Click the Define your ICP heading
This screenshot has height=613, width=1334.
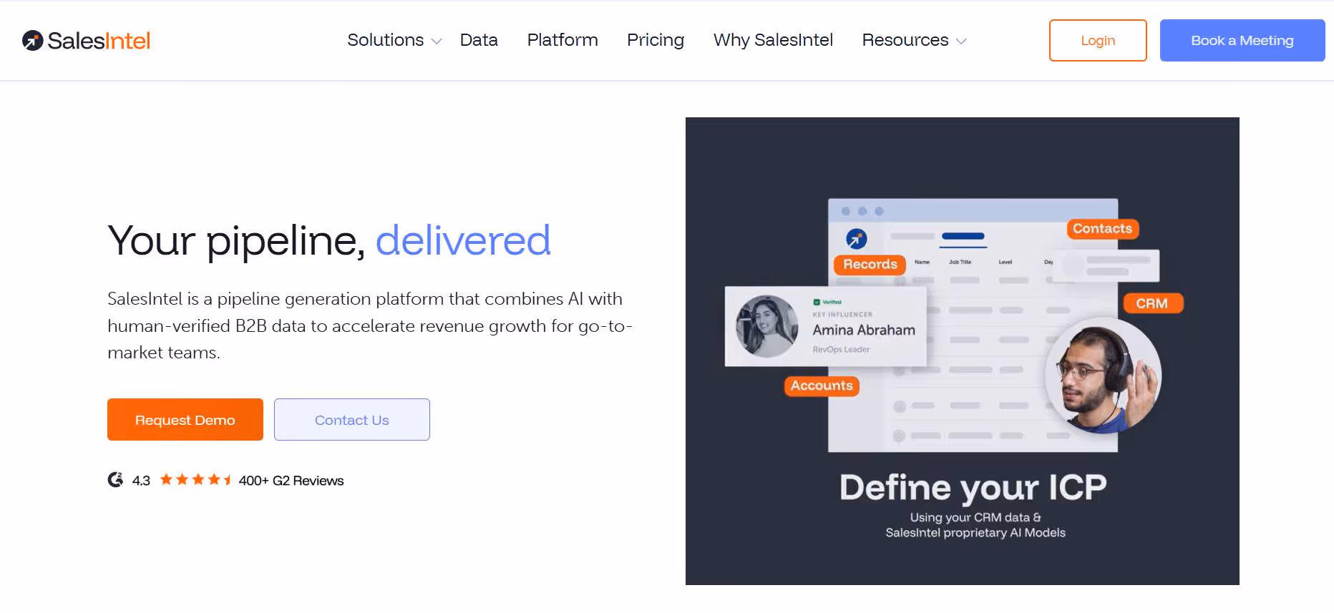coord(973,488)
